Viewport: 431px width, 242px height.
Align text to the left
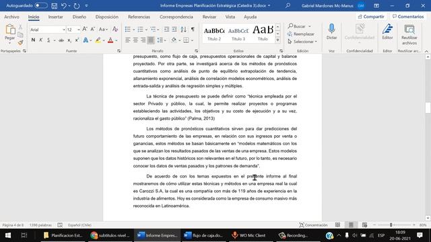127,40
